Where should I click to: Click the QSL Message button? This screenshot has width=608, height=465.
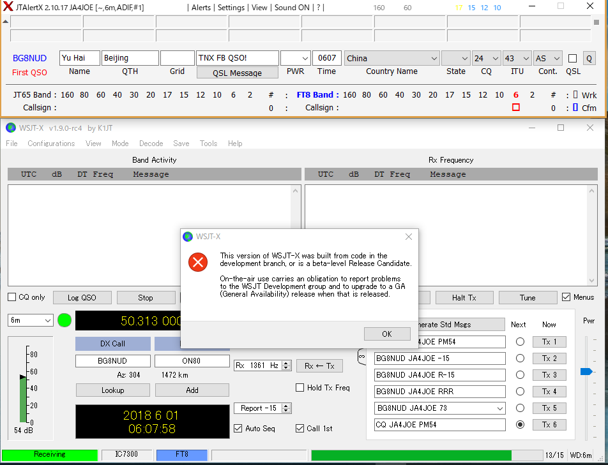[x=237, y=73]
